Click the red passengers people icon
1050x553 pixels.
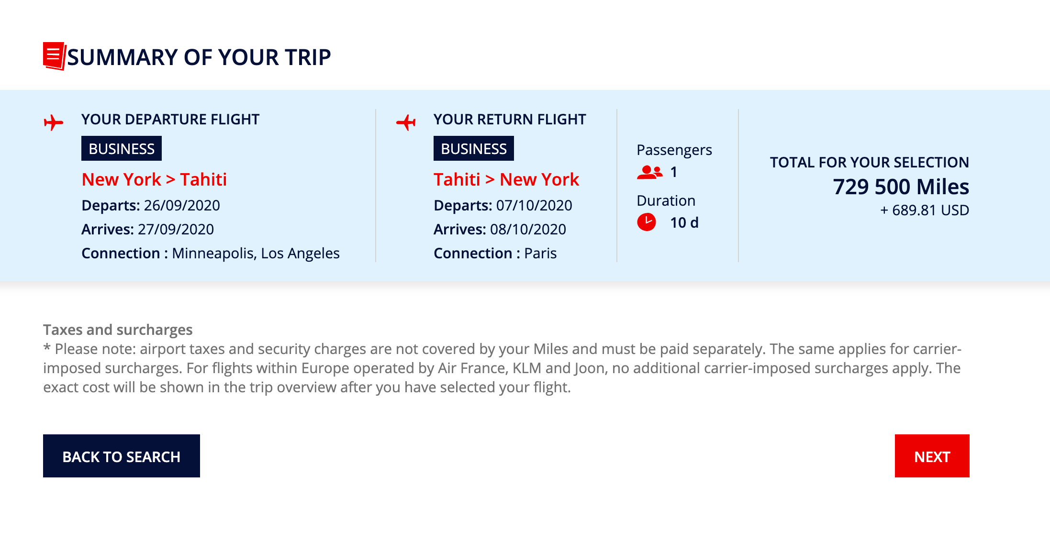(649, 172)
